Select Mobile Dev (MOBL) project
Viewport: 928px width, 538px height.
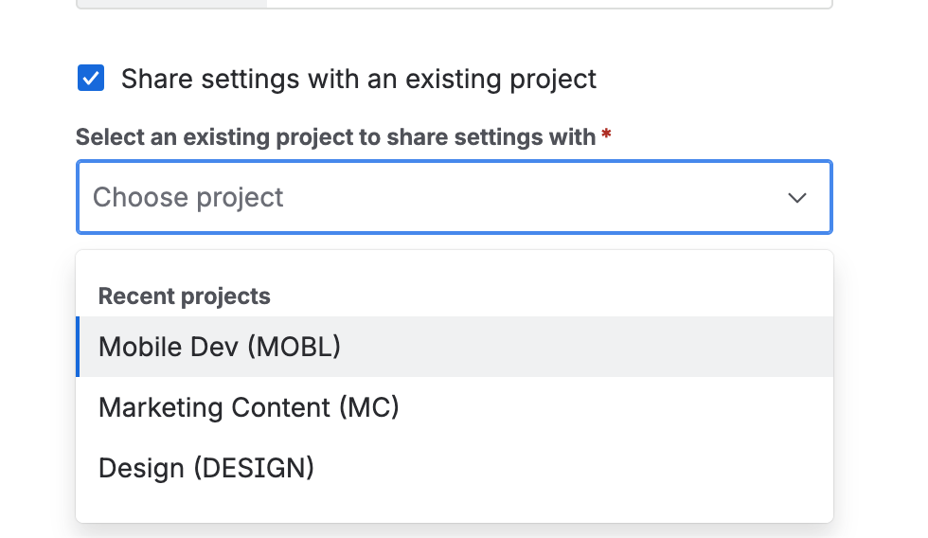pos(220,347)
